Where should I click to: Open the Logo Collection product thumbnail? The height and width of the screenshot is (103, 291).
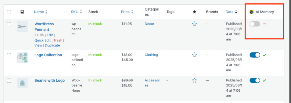[22, 57]
